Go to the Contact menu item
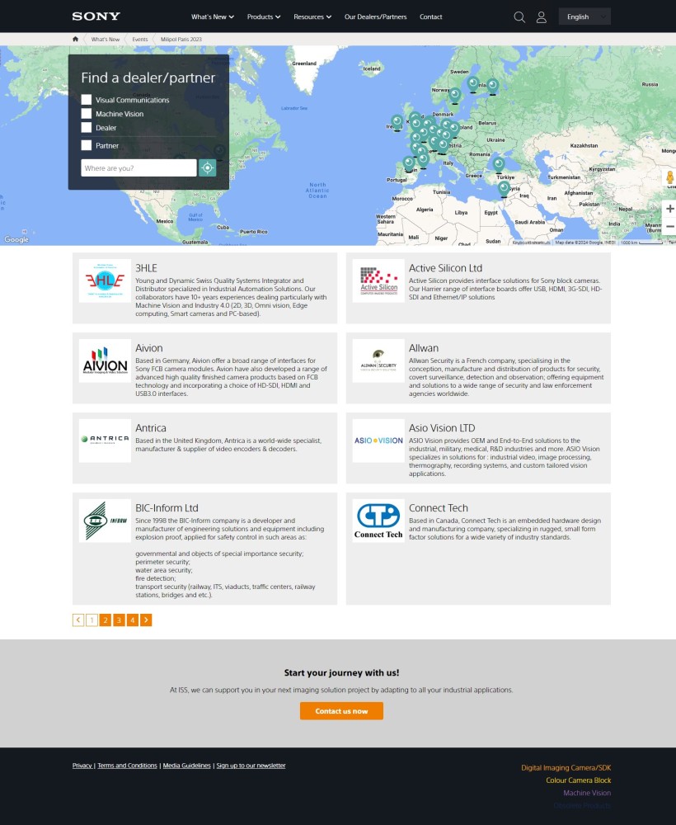The height and width of the screenshot is (825, 676). pos(430,16)
